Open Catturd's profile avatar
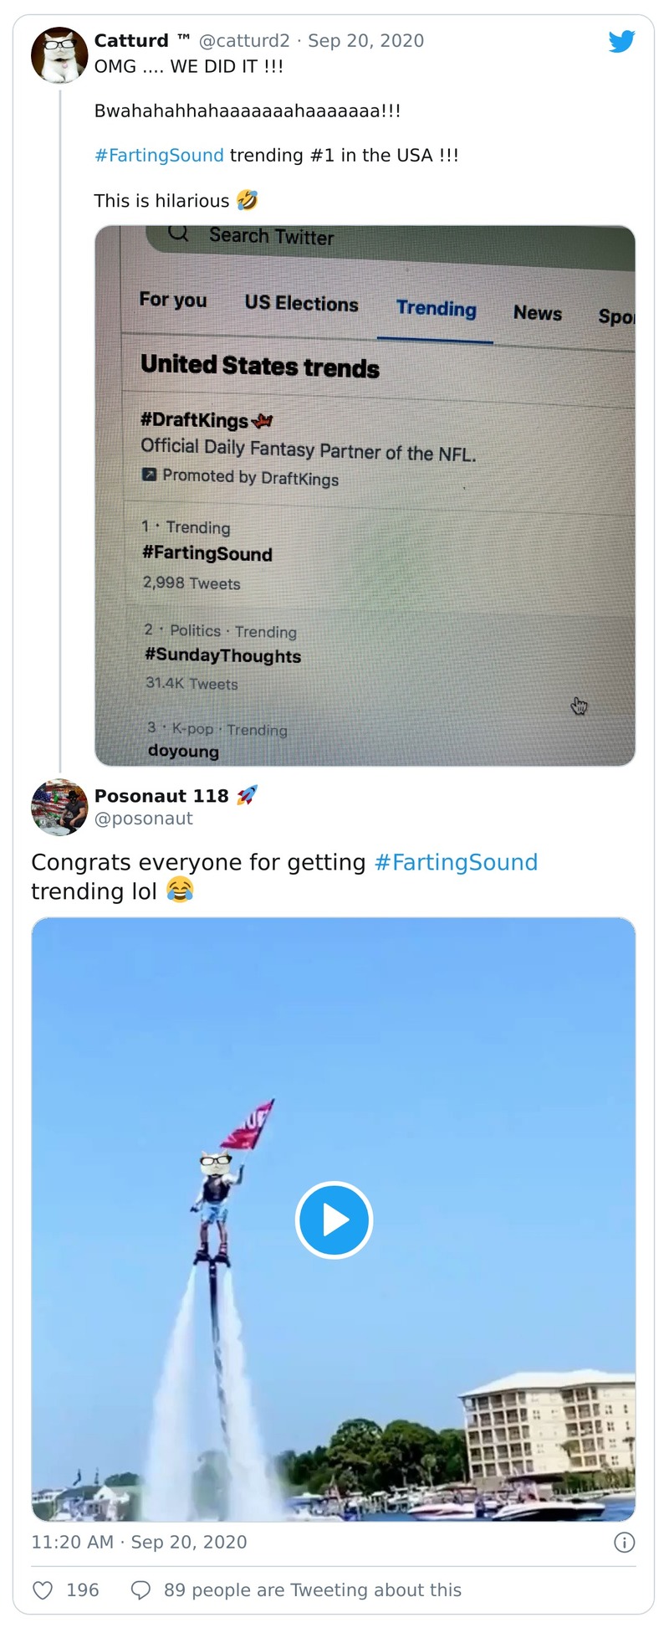This screenshot has width=669, height=1633. tap(59, 55)
